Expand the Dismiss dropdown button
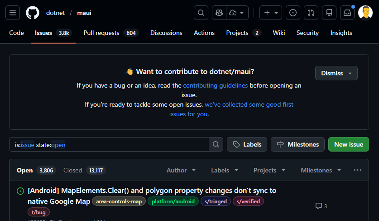 coord(336,73)
